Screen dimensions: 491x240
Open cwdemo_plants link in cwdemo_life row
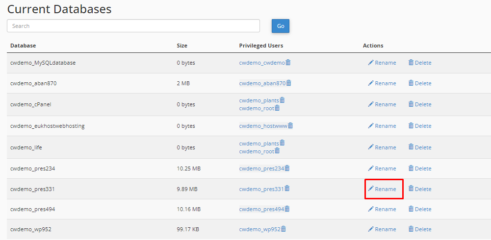(259, 144)
